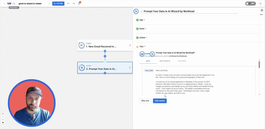Screen dimensions: 265x129
Task: Click the presenter webcam thumbnail
Action: coord(32,103)
